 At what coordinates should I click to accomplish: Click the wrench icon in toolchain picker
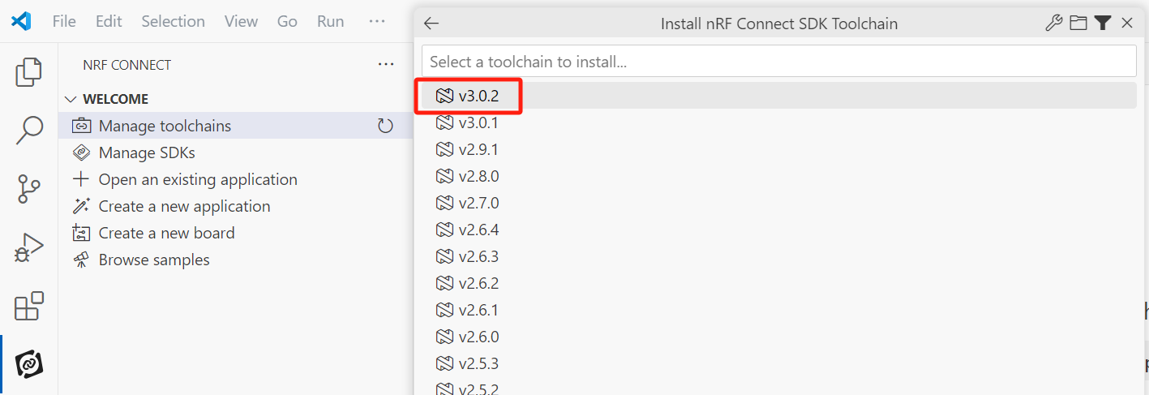pyautogui.click(x=1053, y=24)
